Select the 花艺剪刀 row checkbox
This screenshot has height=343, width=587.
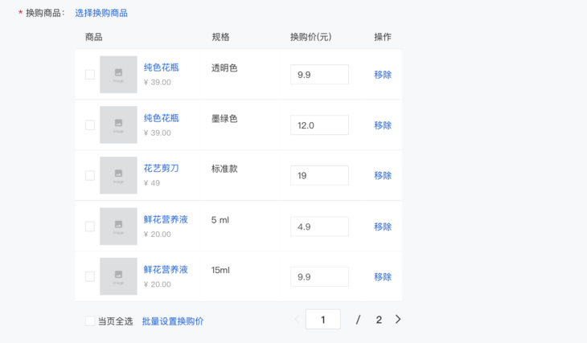point(90,175)
